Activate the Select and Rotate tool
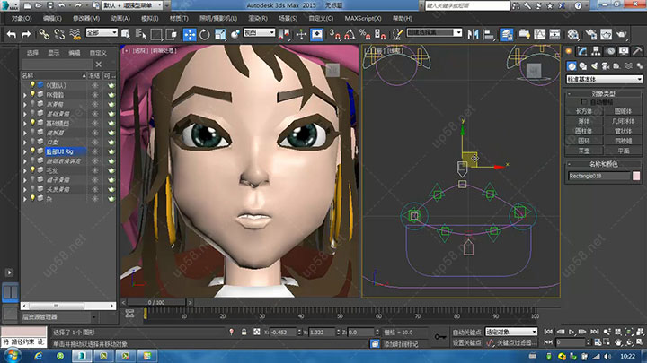Image resolution: width=647 pixels, height=363 pixels. click(205, 35)
